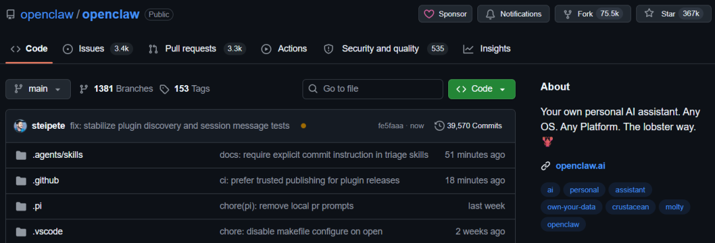Click the 3.4k issues counter badge
715x243 pixels.
coord(121,49)
